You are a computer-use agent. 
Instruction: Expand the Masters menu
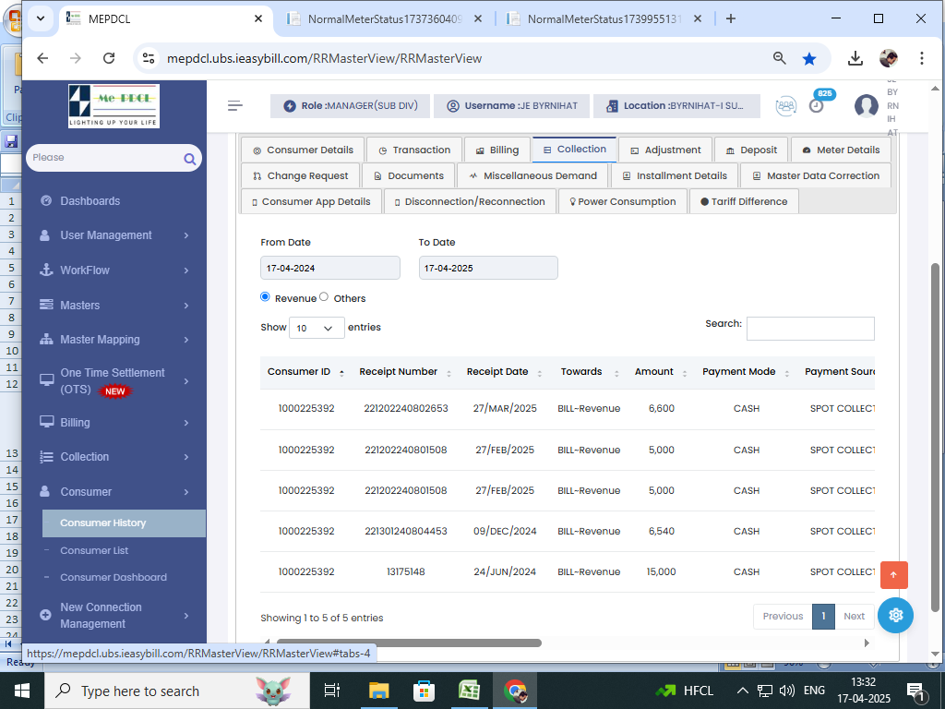[x=114, y=305]
